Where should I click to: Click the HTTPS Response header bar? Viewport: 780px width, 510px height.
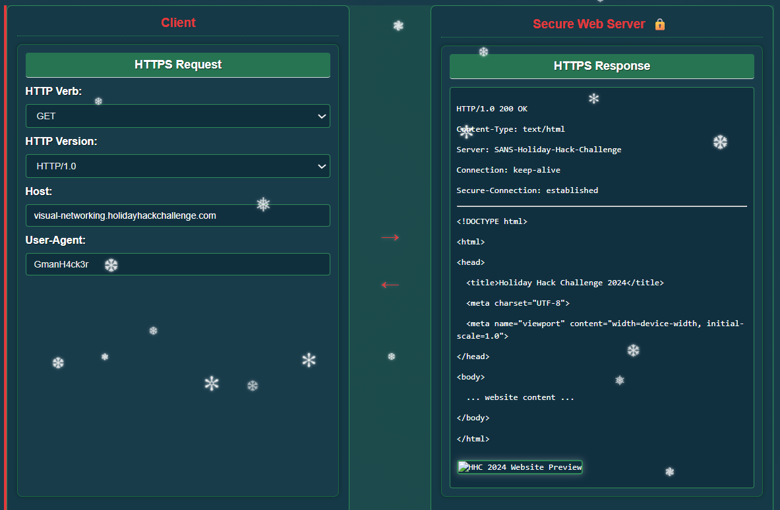[601, 66]
